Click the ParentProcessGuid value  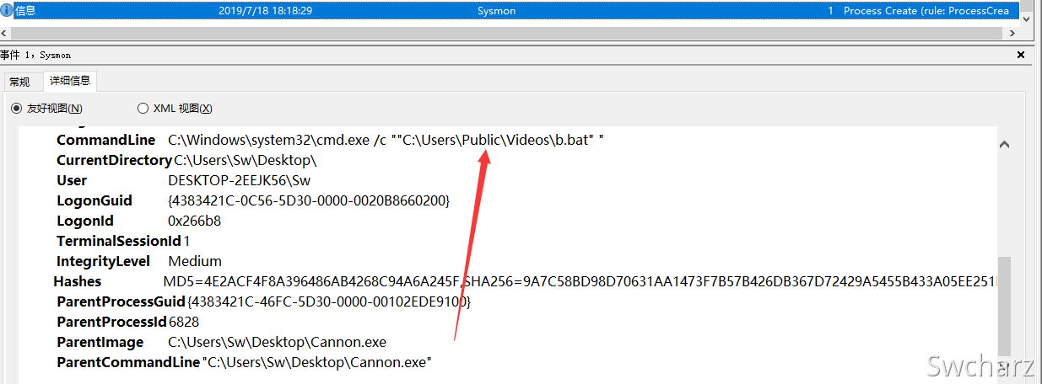click(329, 301)
